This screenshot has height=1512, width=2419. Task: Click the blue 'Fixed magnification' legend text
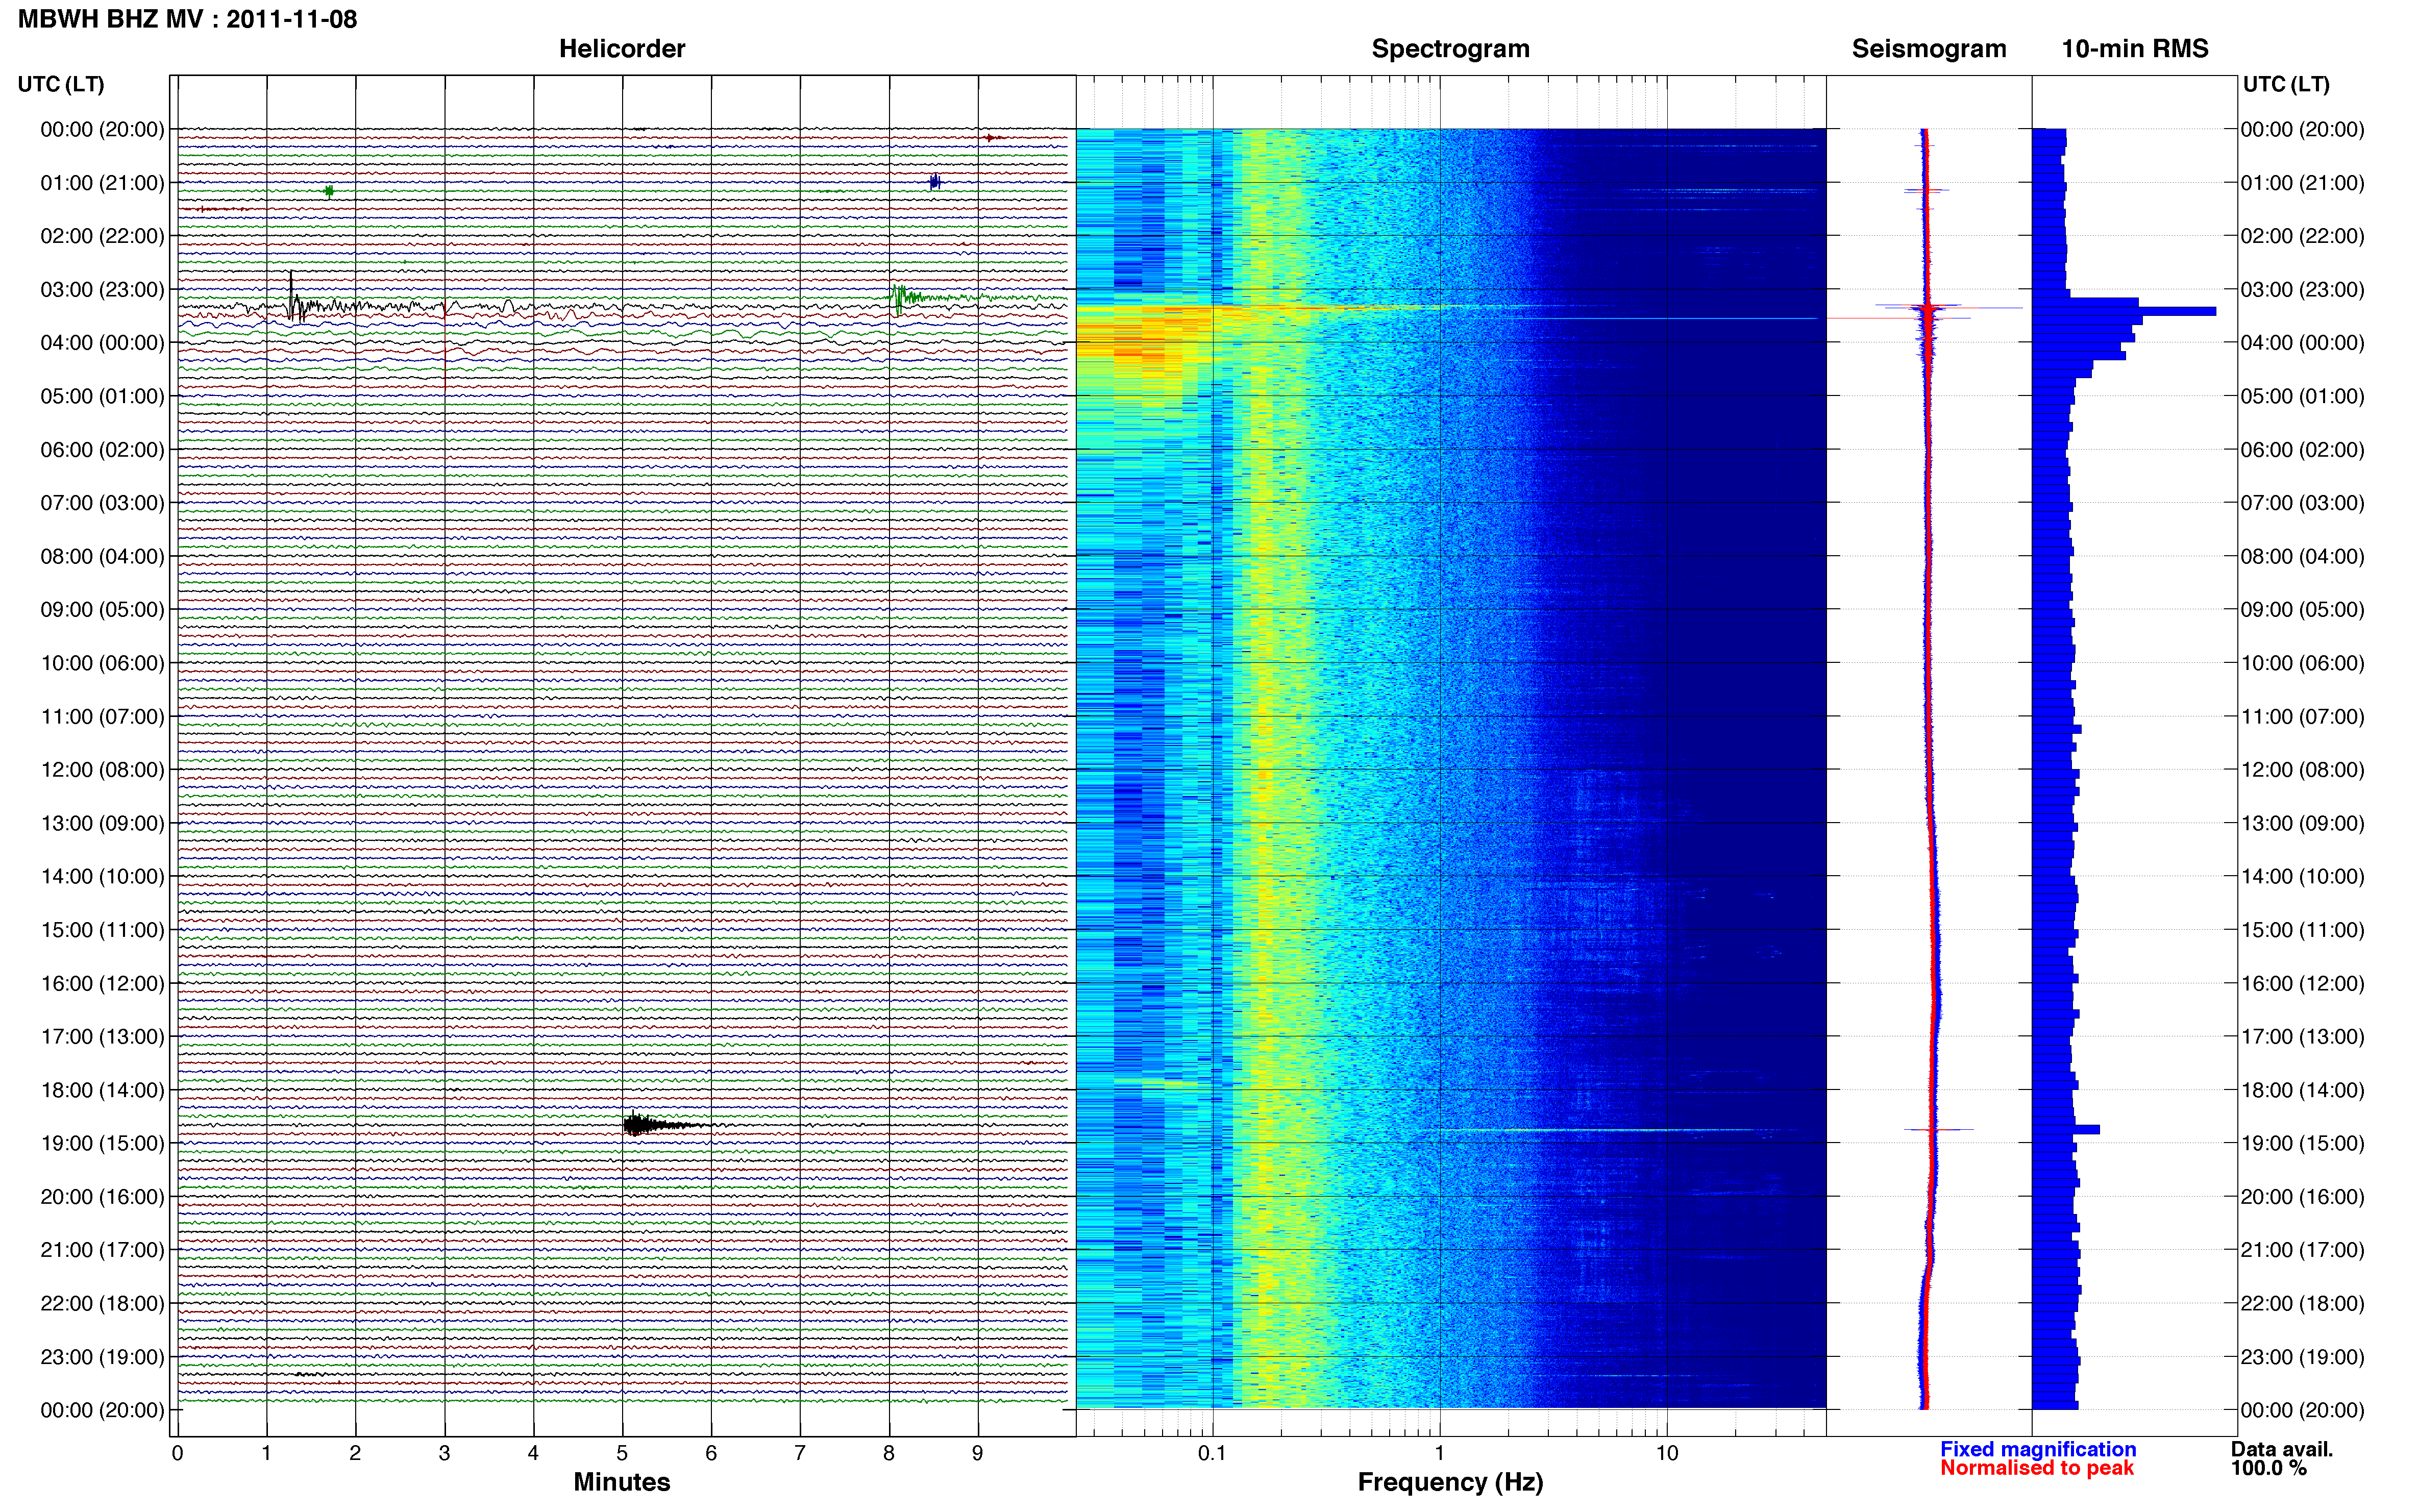point(2038,1449)
